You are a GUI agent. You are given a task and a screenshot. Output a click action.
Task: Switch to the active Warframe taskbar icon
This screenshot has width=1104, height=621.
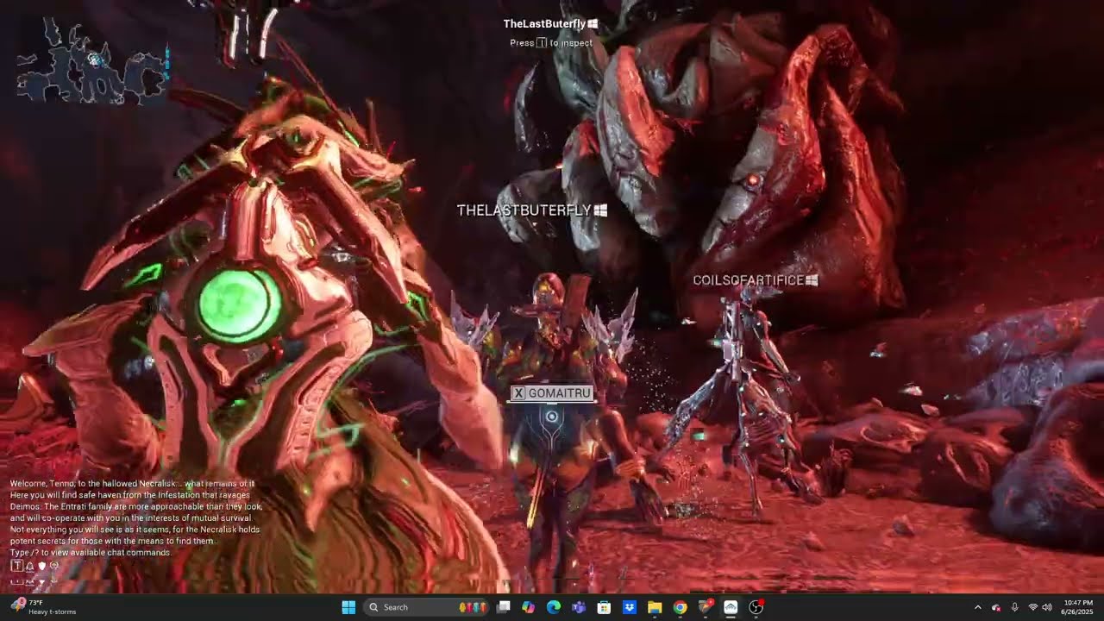(731, 607)
